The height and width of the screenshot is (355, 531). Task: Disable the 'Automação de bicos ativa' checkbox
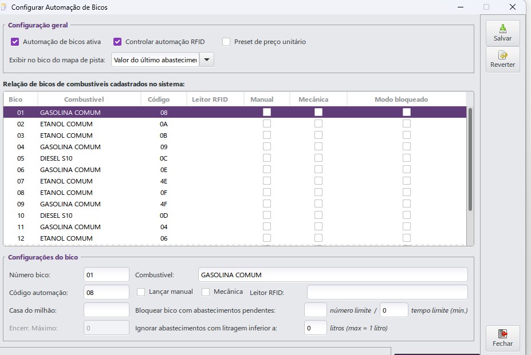click(x=15, y=42)
